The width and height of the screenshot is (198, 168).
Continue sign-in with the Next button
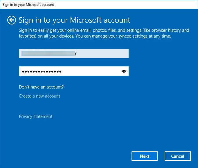click(x=145, y=156)
